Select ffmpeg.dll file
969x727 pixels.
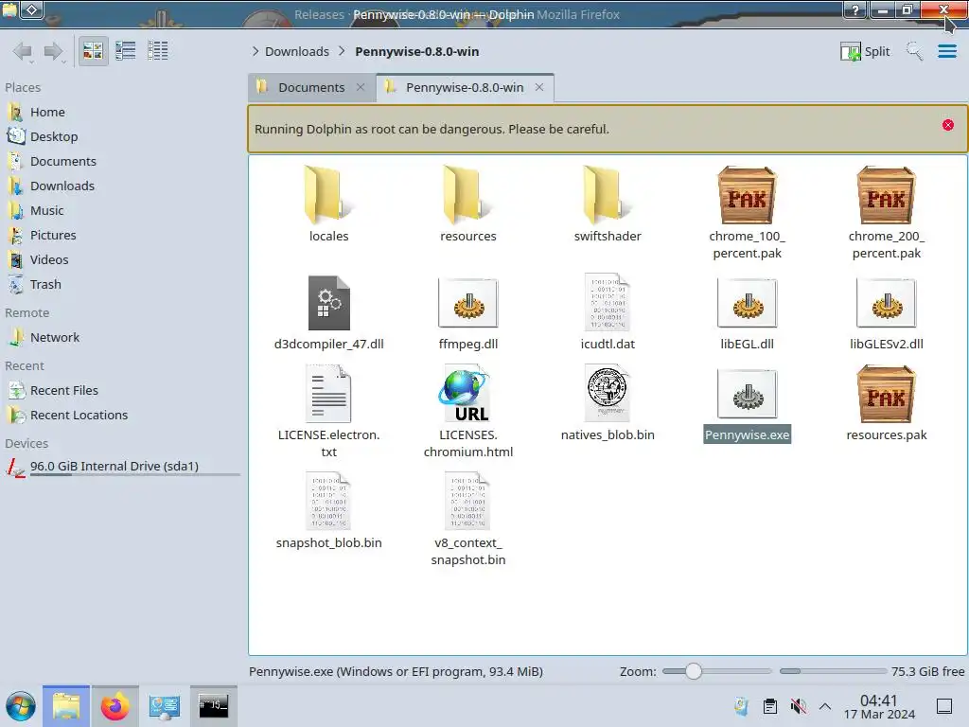(467, 312)
